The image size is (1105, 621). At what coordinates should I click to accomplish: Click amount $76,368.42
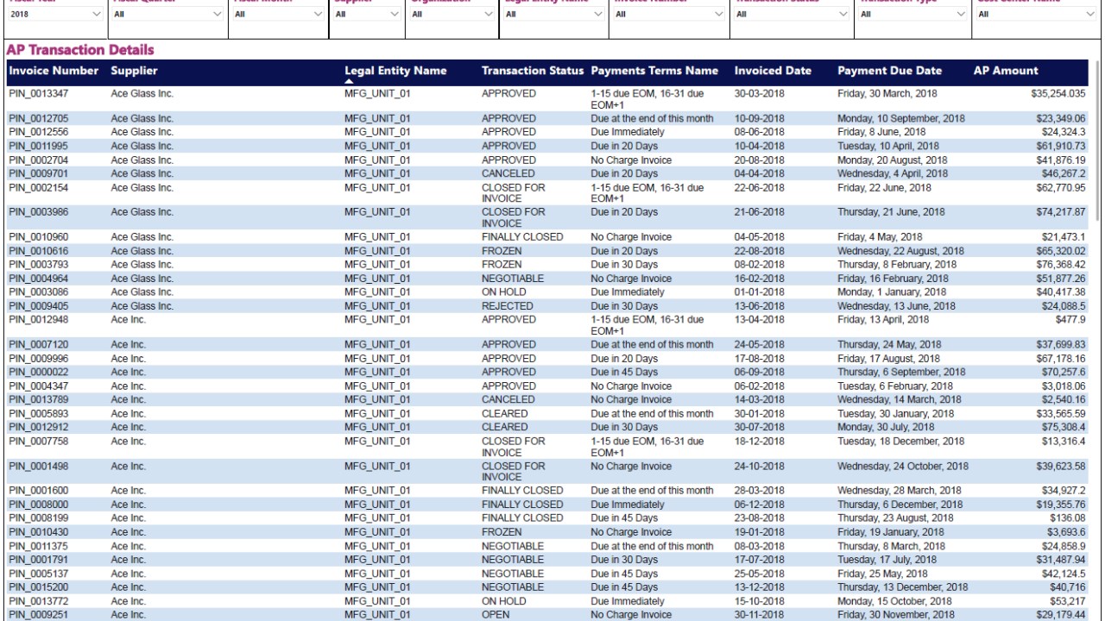click(x=1061, y=265)
